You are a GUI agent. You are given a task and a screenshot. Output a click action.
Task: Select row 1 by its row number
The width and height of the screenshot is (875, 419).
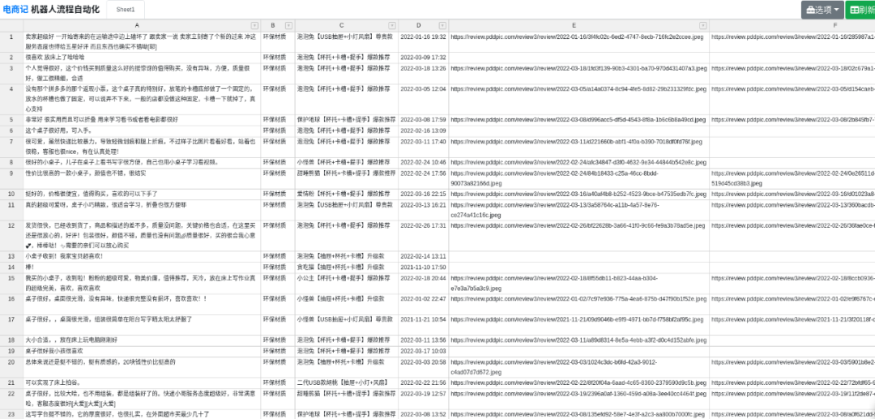pyautogui.click(x=11, y=41)
